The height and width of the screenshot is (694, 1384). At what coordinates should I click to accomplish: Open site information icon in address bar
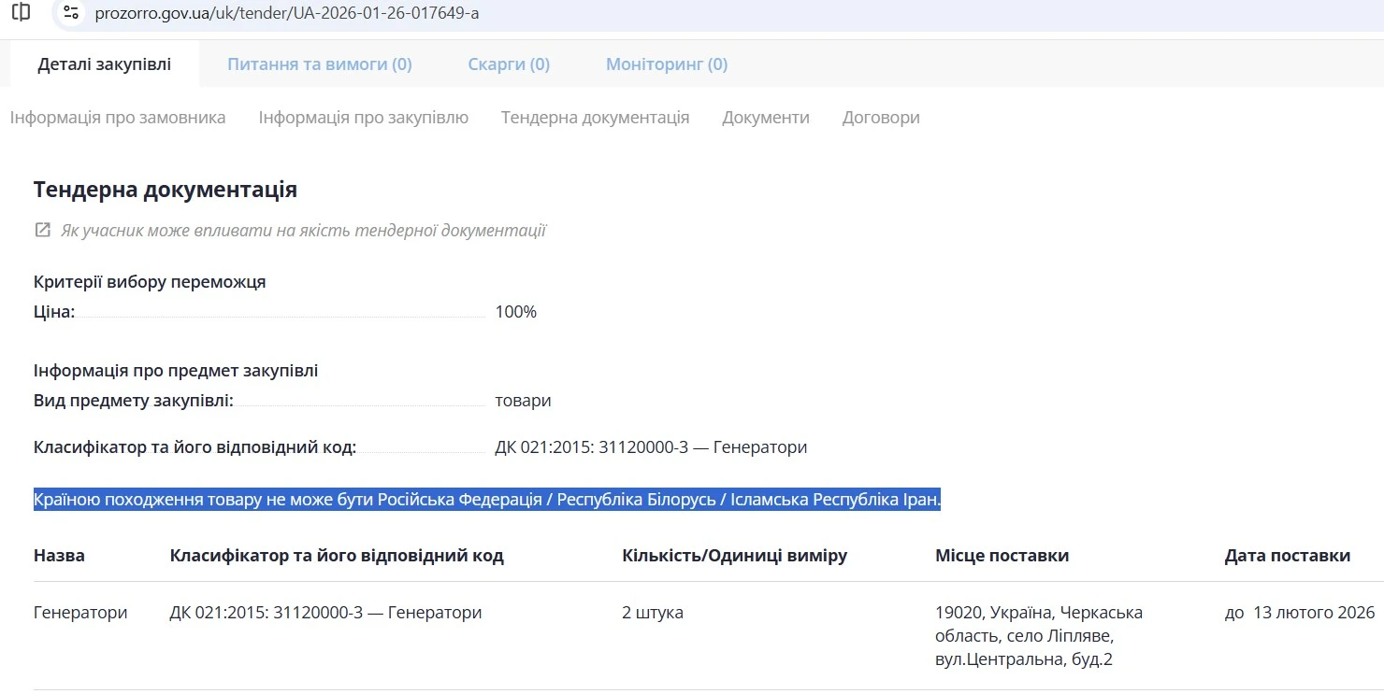(71, 13)
